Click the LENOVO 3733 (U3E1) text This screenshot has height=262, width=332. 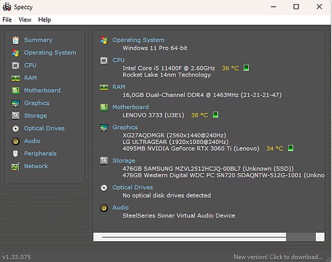click(x=153, y=115)
